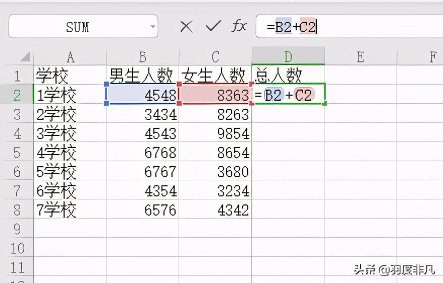
Task: Click the 总人数 header cell
Action: point(288,75)
